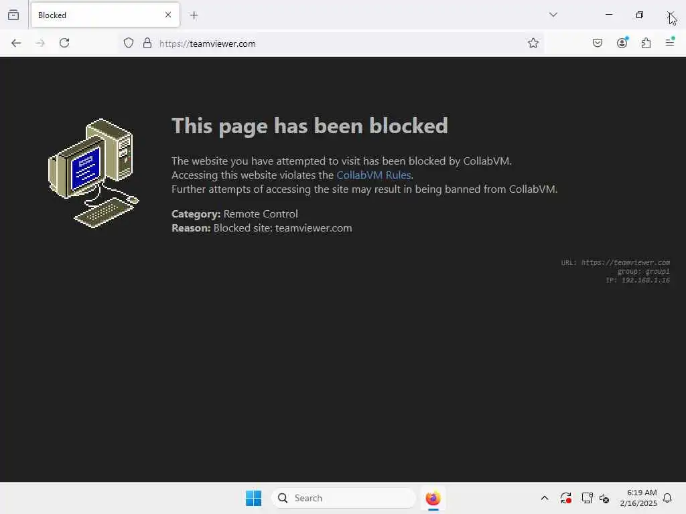Expand the list all tabs chevron

pyautogui.click(x=553, y=15)
